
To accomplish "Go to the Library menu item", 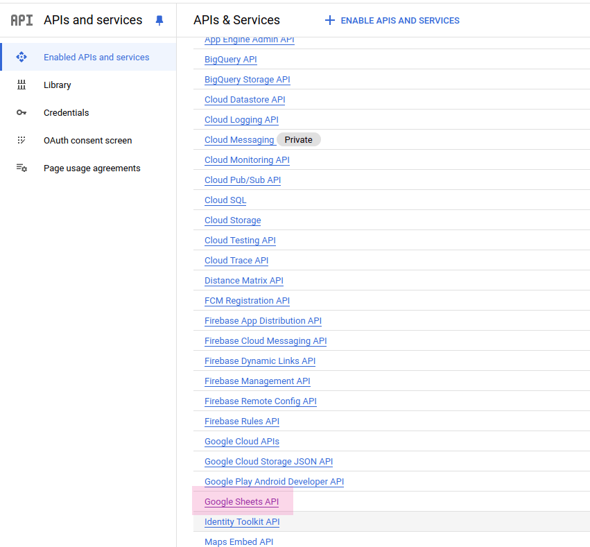I will 57,85.
